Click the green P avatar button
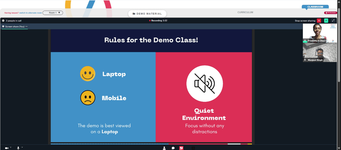Image resolution: width=341 pixels, height=150 pixels. (326, 21)
